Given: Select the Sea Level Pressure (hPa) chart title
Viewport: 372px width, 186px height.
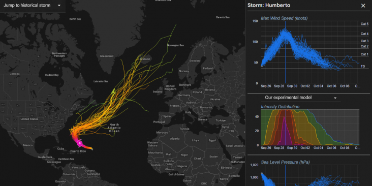Looking at the screenshot, I should (285, 162).
